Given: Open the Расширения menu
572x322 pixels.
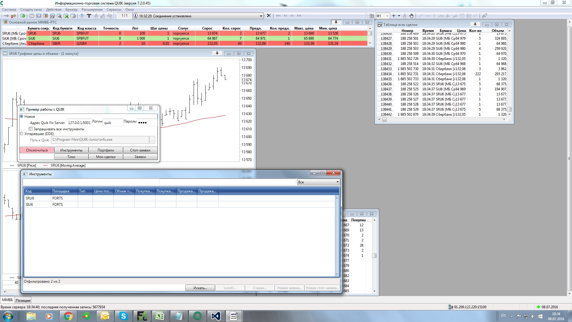Looking at the screenshot, I should coord(92,9).
